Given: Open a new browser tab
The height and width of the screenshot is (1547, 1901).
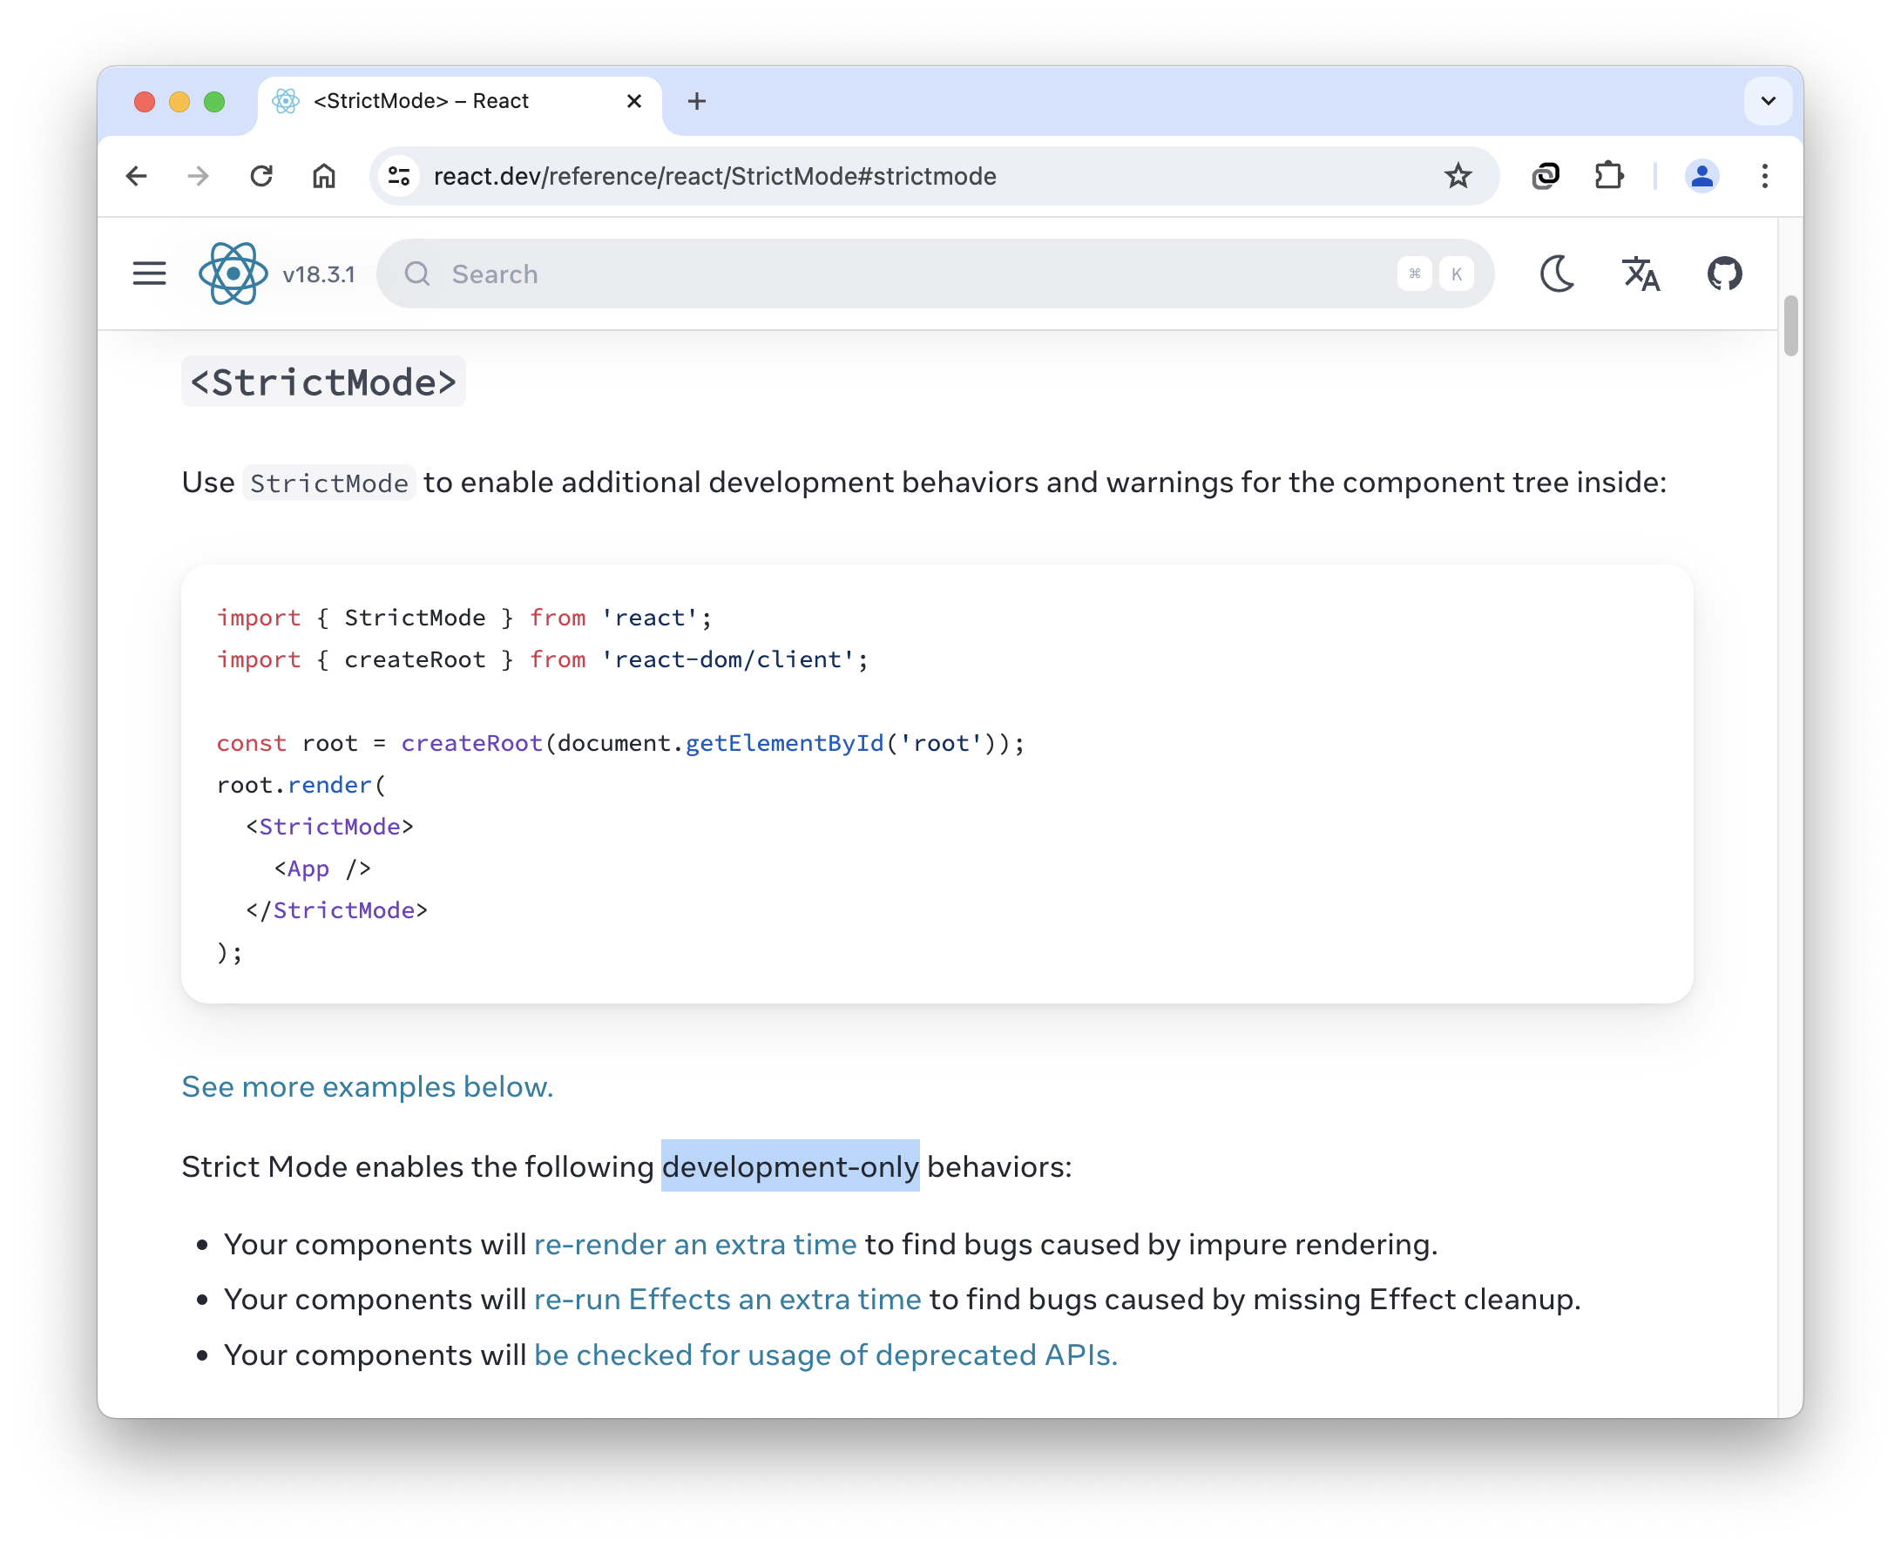Looking at the screenshot, I should [697, 102].
